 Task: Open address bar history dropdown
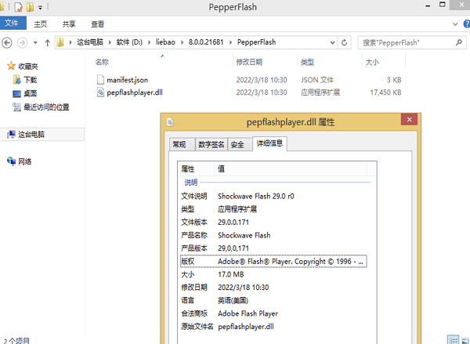click(x=332, y=42)
